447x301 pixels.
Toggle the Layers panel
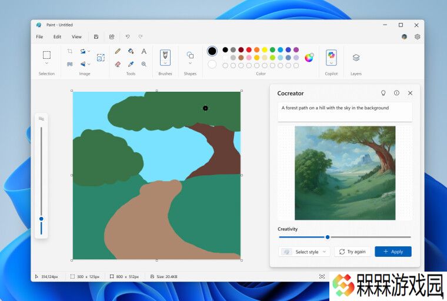[x=356, y=58]
